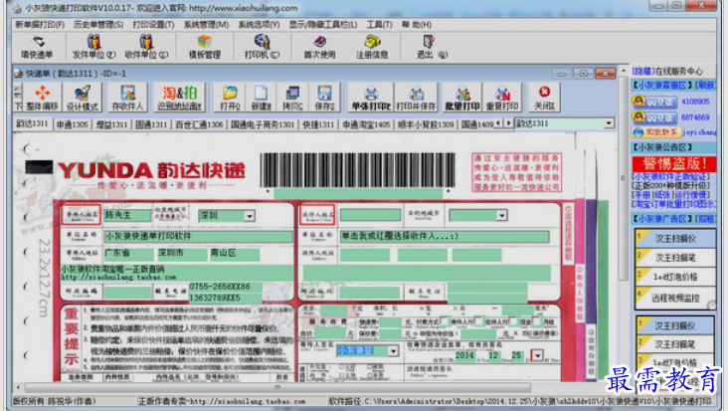Switch to the 申通1305 tab
The height and width of the screenshot is (411, 728).
[x=72, y=124]
